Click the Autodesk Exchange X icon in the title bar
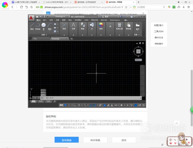 [x=121, y=17]
